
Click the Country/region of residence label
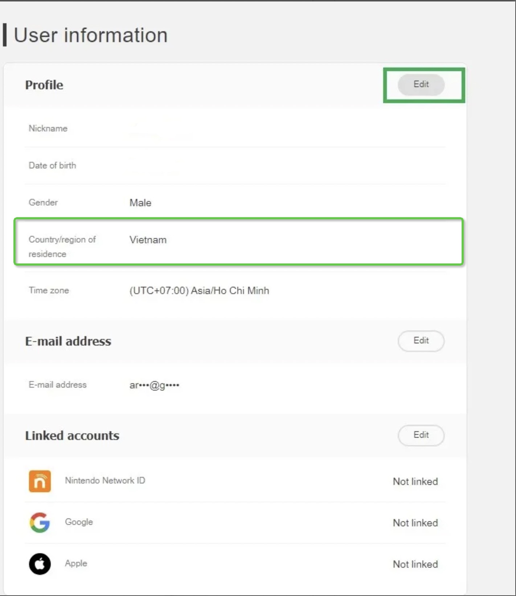click(62, 246)
